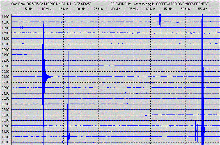
Task: Select the 09:00 hour row label
Action: (x=6, y=120)
